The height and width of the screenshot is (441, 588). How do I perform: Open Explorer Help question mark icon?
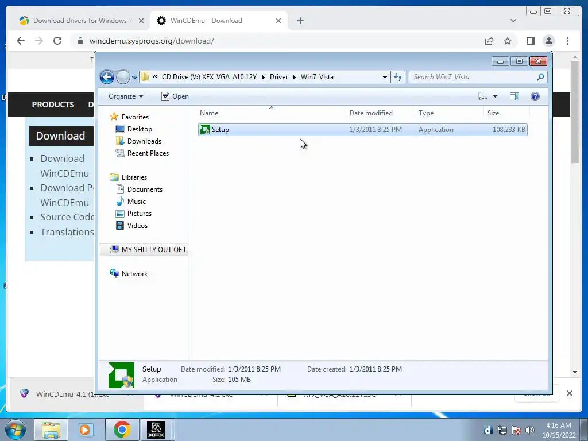535,96
